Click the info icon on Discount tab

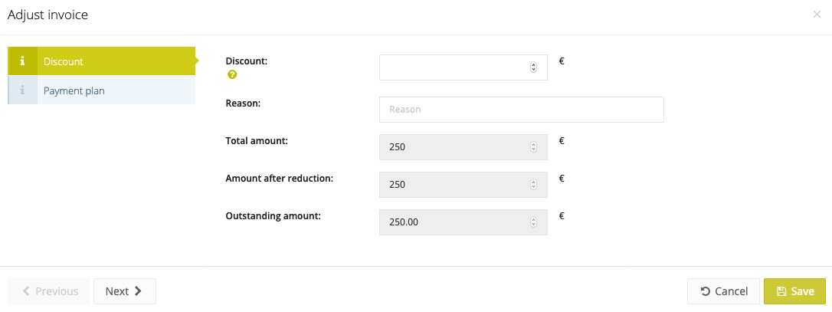[22, 61]
